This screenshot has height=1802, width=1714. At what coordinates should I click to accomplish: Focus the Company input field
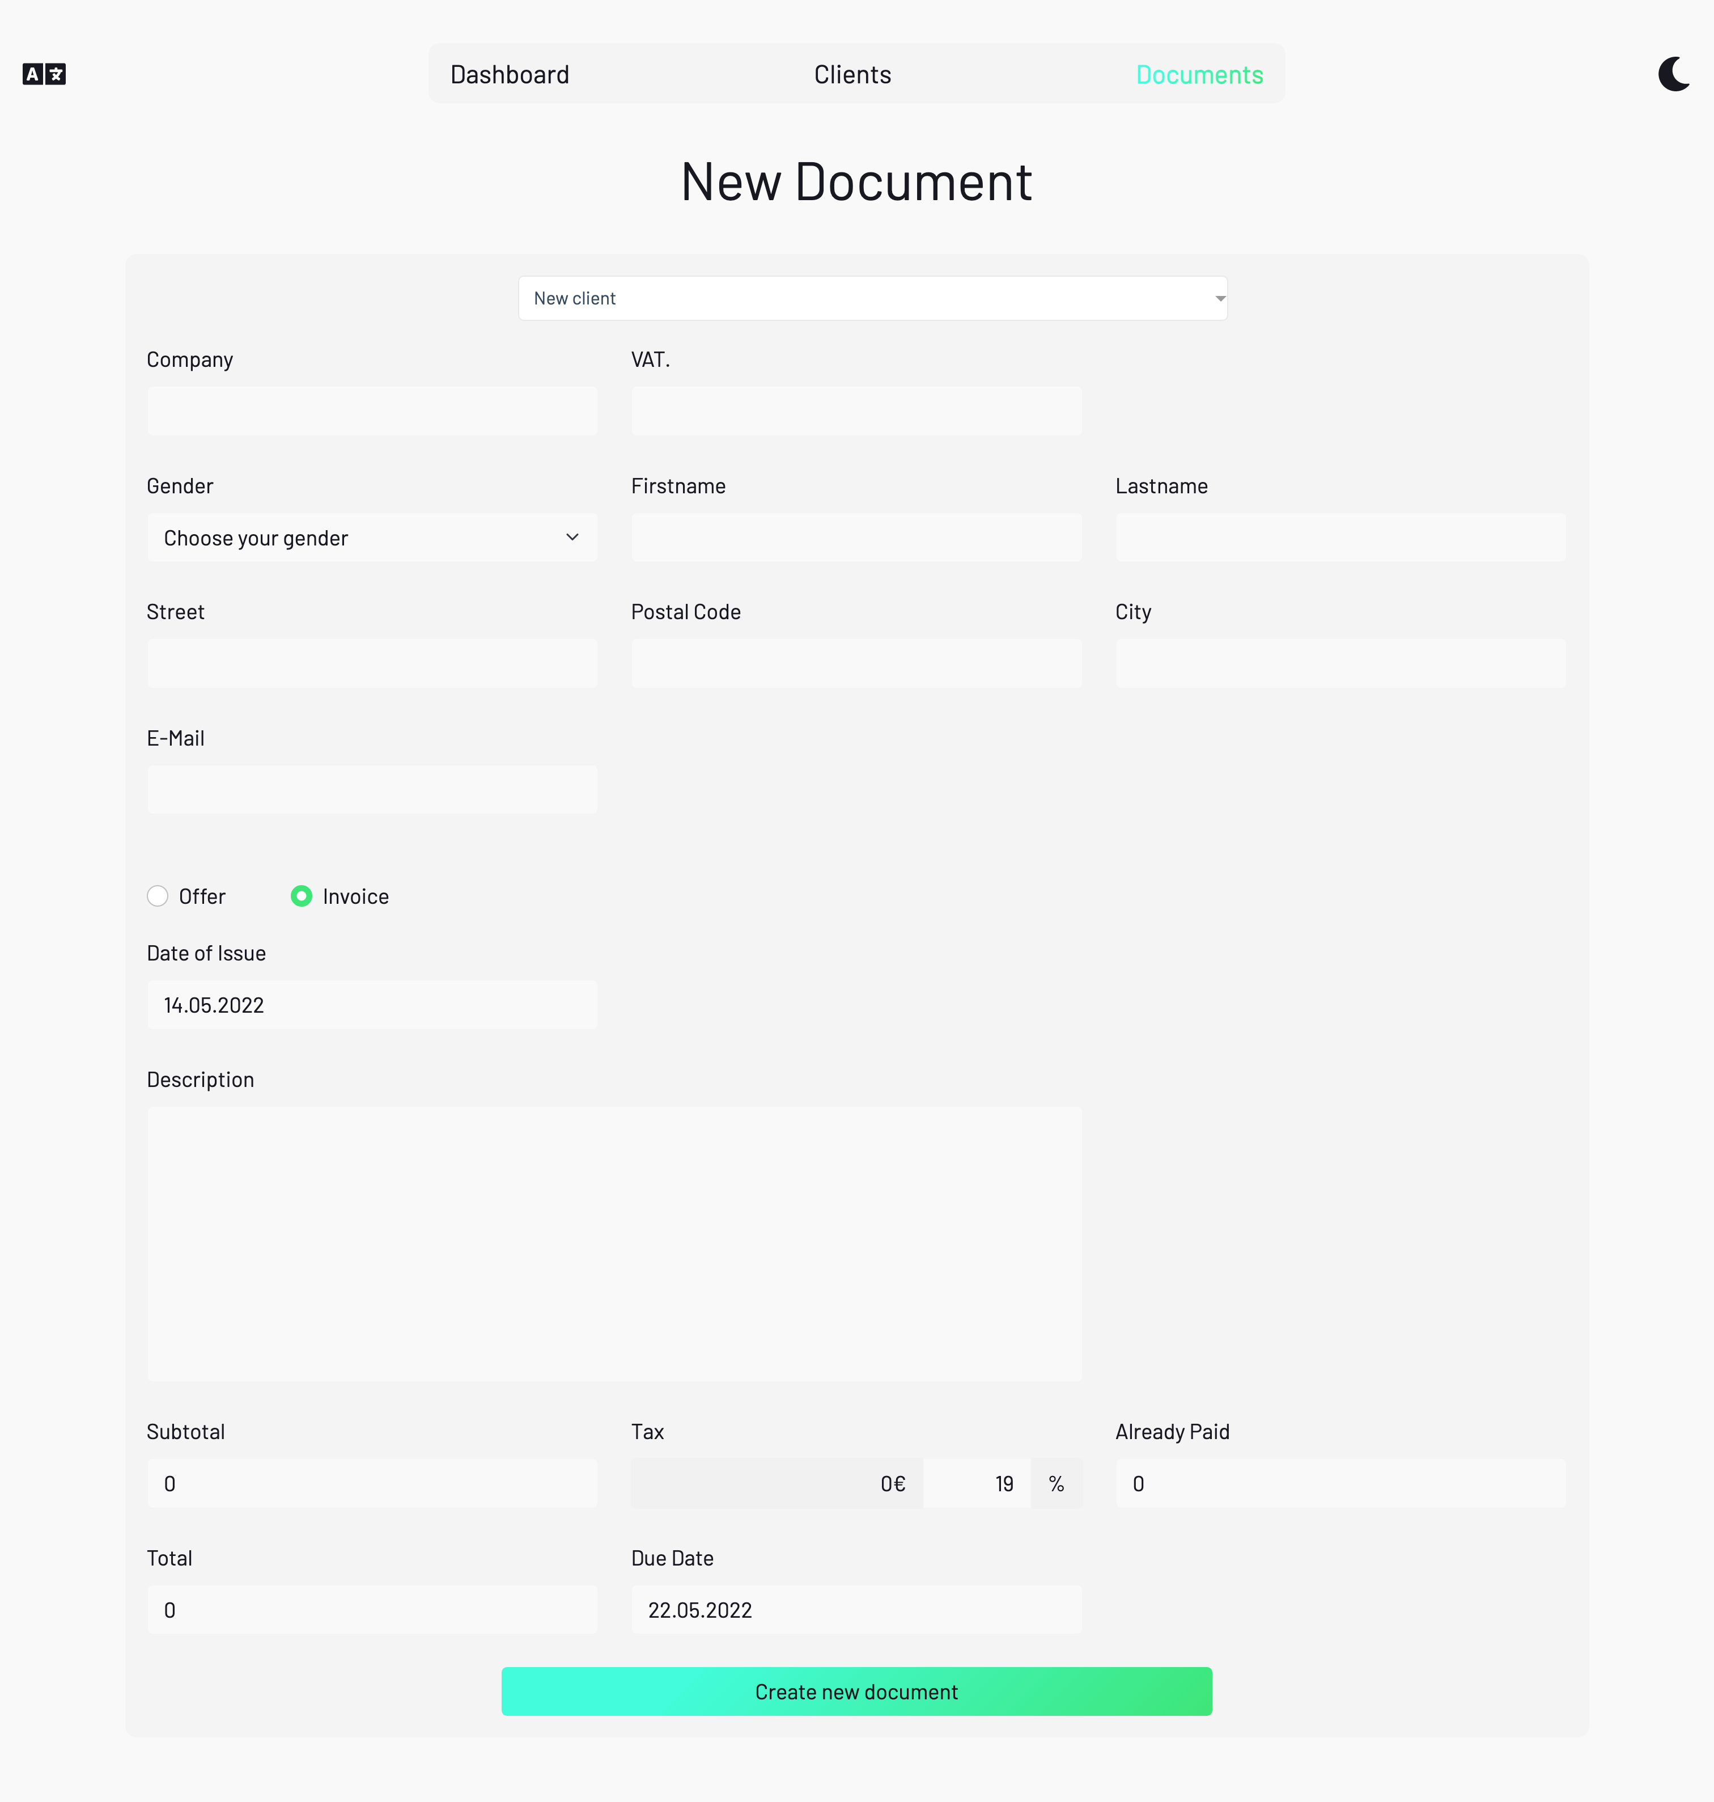tap(372, 411)
